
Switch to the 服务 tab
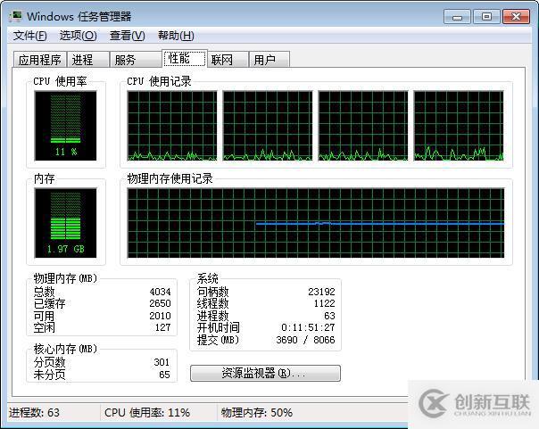[x=136, y=60]
